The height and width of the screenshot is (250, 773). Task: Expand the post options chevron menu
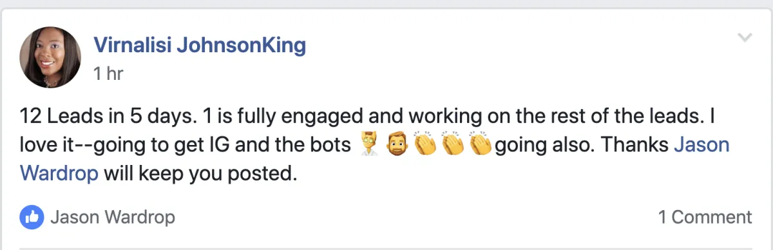point(745,37)
